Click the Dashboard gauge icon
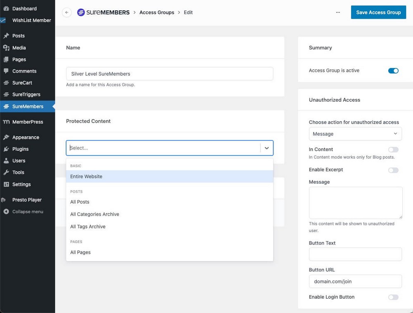This screenshot has width=413, height=313. point(6,9)
